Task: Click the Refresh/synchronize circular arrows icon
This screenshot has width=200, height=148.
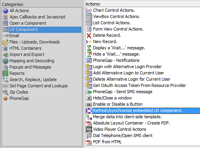Action: pyautogui.click(x=89, y=111)
